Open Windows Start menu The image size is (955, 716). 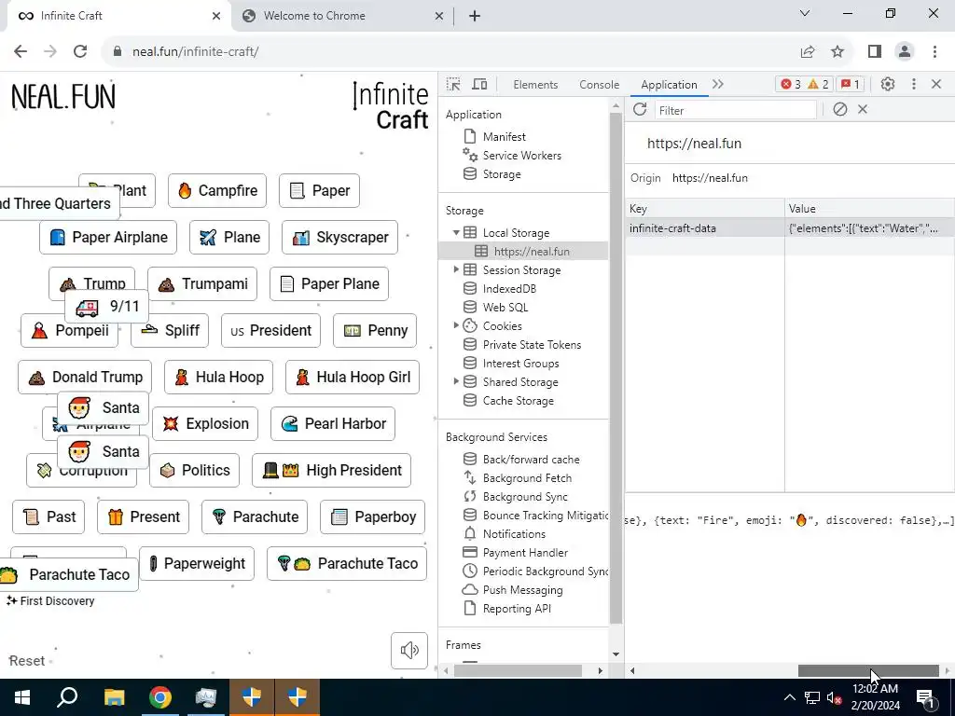tap(22, 697)
